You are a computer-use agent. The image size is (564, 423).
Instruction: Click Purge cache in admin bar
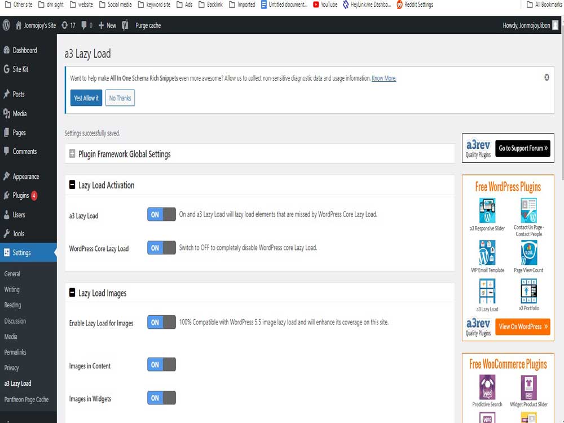(x=148, y=25)
